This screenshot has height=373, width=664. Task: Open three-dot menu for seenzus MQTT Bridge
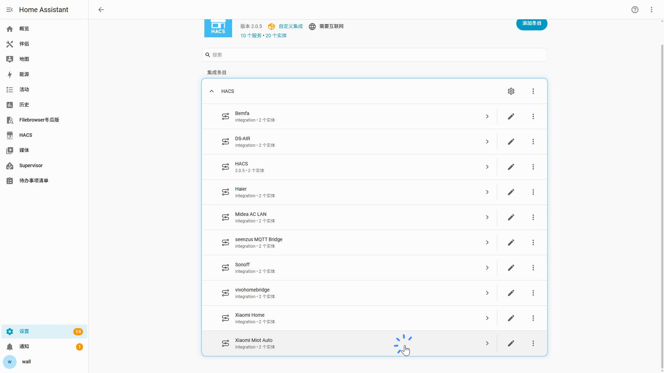pos(533,242)
